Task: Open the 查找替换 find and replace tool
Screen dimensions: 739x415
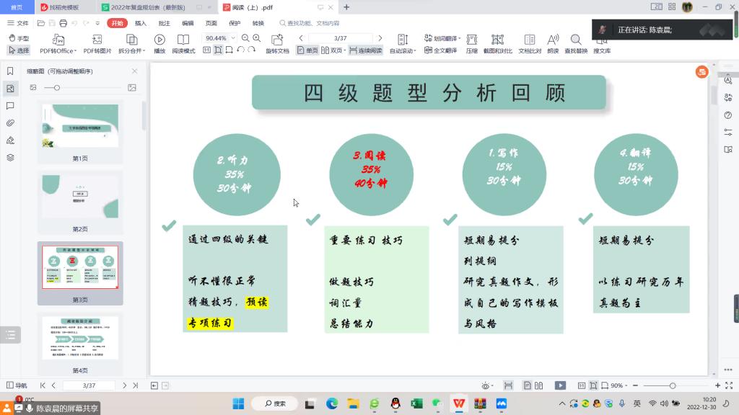Action: [x=576, y=42]
